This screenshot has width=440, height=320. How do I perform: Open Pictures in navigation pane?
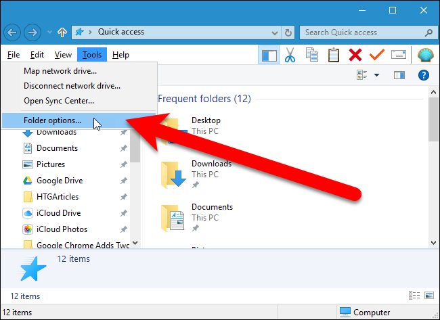[51, 164]
